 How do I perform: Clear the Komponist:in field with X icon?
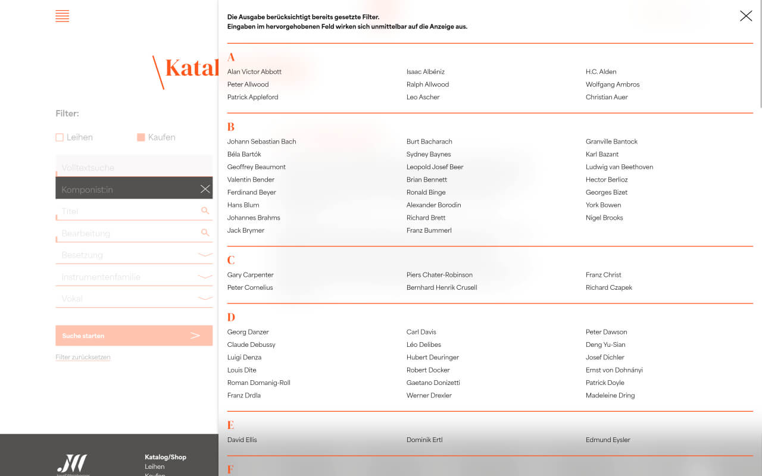(x=205, y=189)
